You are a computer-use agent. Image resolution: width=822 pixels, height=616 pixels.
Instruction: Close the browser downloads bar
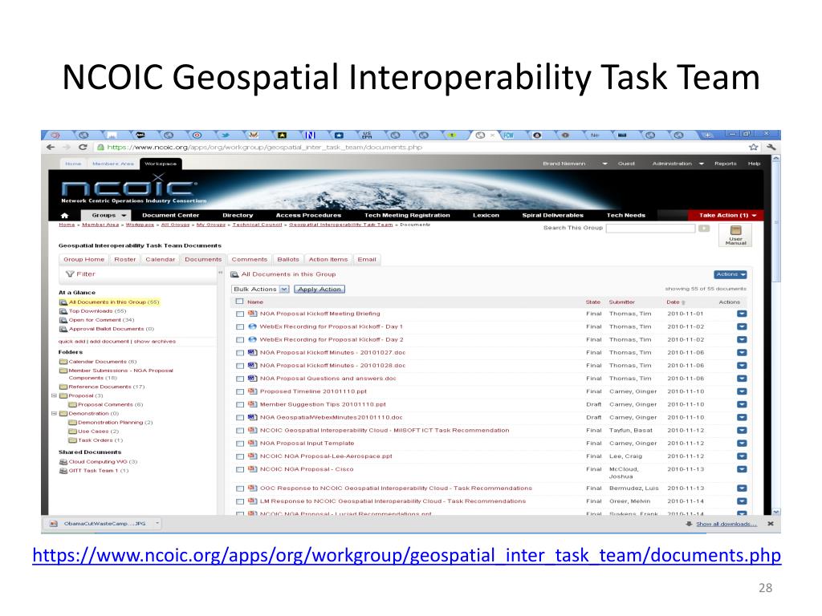[x=770, y=524]
